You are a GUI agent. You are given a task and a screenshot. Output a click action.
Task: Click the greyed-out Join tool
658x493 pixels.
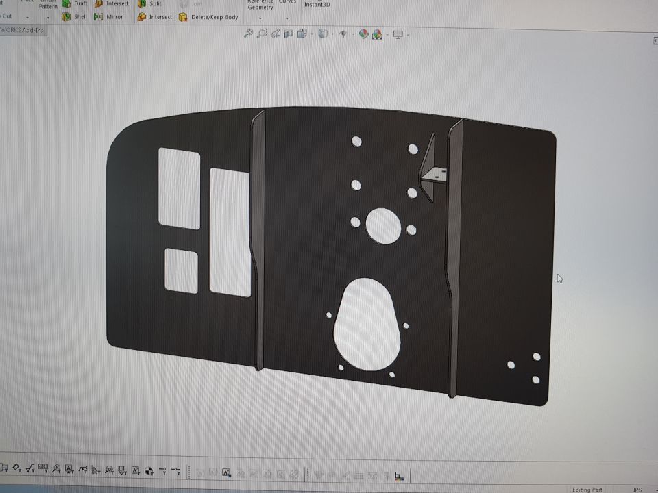click(x=191, y=4)
